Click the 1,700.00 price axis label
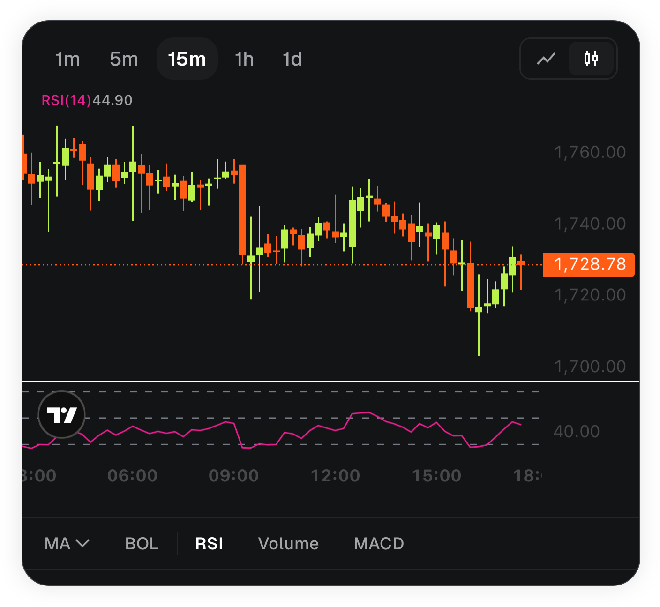Screen dimensions: 660x607 [590, 366]
